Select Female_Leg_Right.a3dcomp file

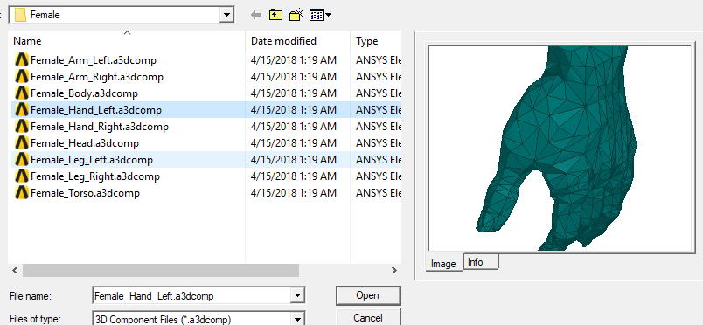click(x=95, y=176)
